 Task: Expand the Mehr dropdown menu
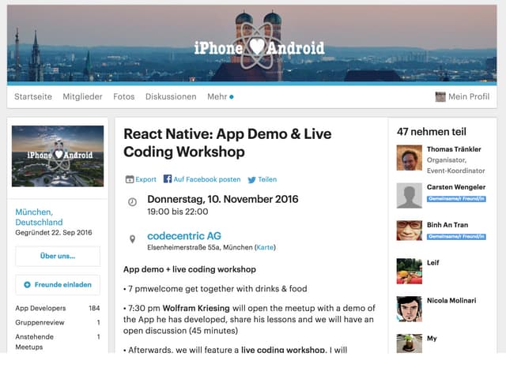221,96
